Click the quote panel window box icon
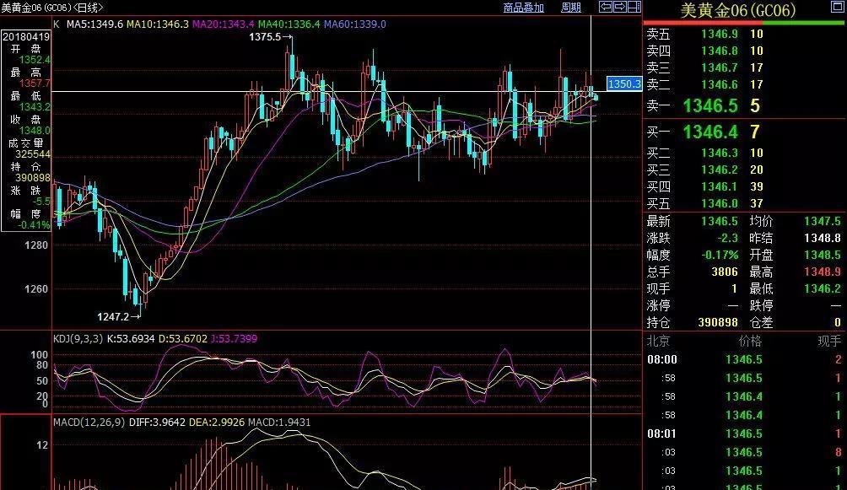Image resolution: width=847 pixels, height=490 pixels. tap(837, 7)
